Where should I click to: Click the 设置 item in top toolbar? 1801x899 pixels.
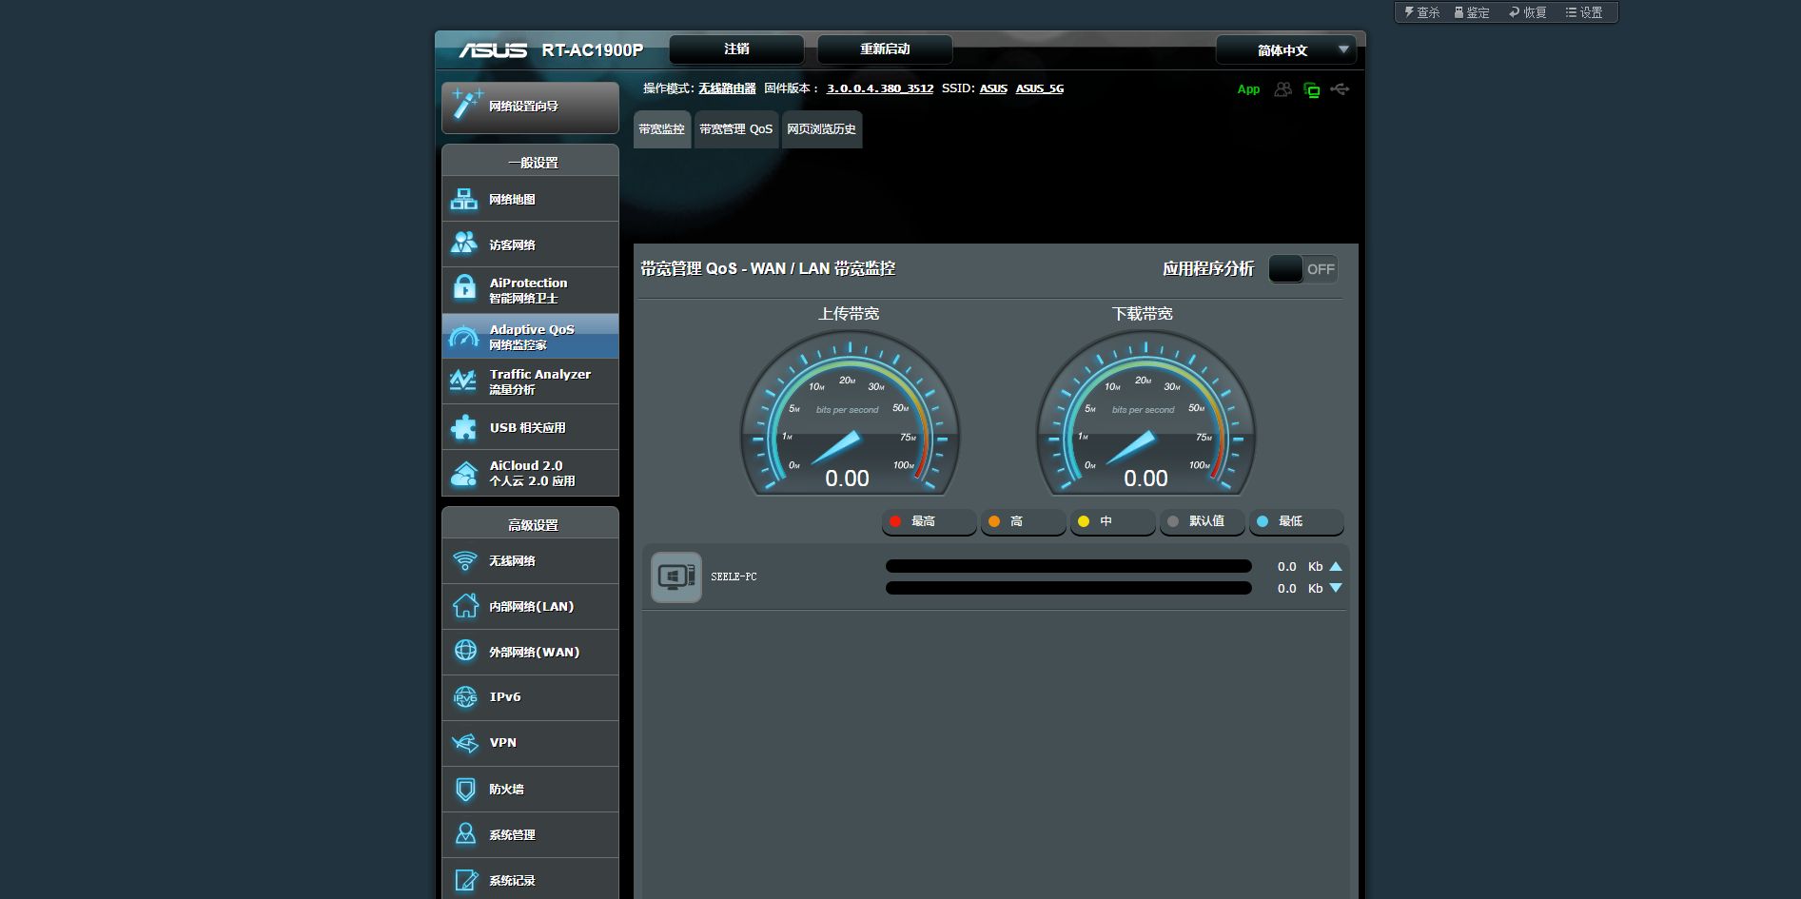1584,12
